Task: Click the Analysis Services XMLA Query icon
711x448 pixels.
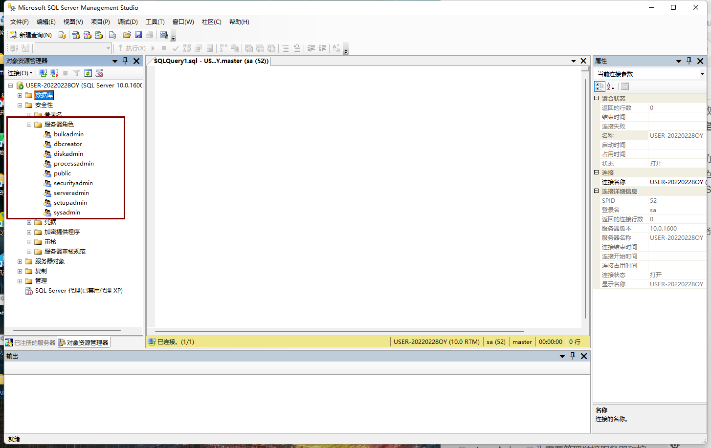Action: [x=99, y=35]
